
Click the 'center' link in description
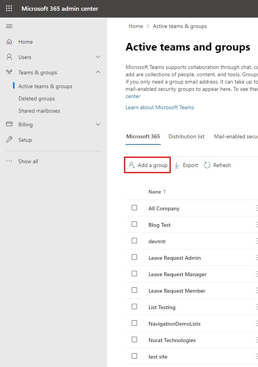133,96
